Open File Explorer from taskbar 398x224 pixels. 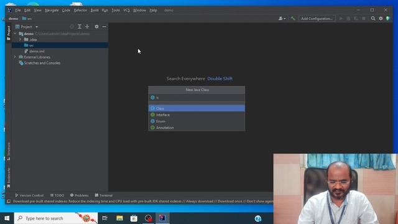coord(119,218)
